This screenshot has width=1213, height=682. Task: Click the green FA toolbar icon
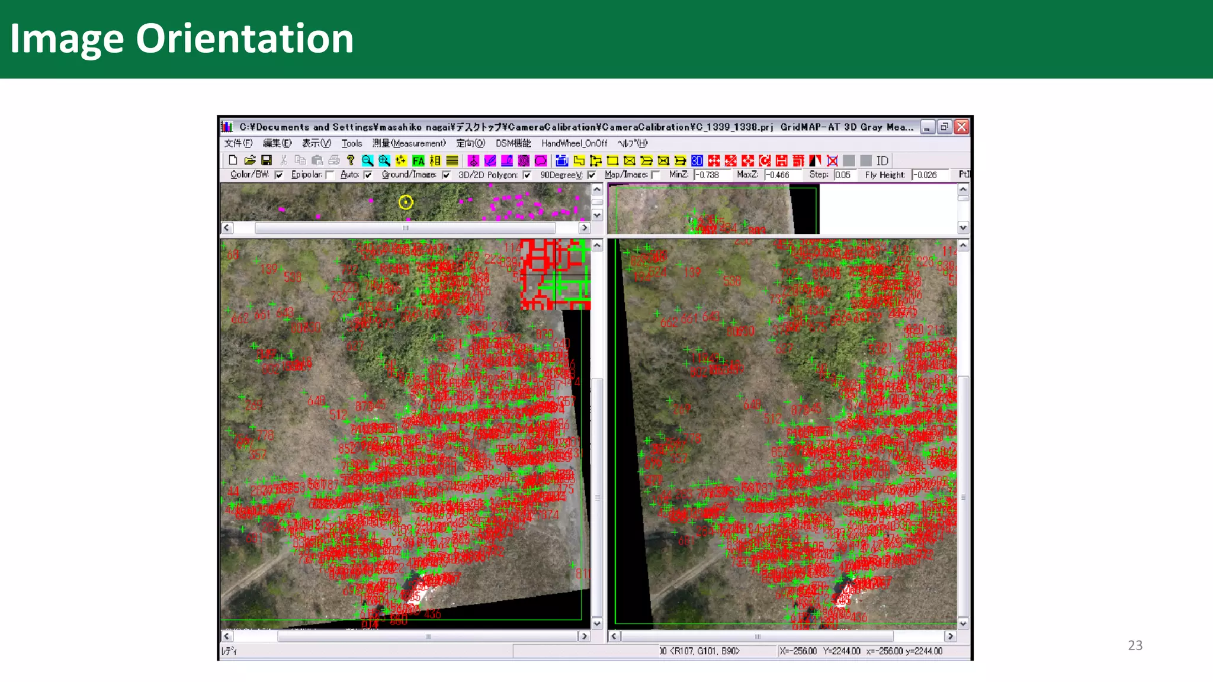(x=418, y=160)
